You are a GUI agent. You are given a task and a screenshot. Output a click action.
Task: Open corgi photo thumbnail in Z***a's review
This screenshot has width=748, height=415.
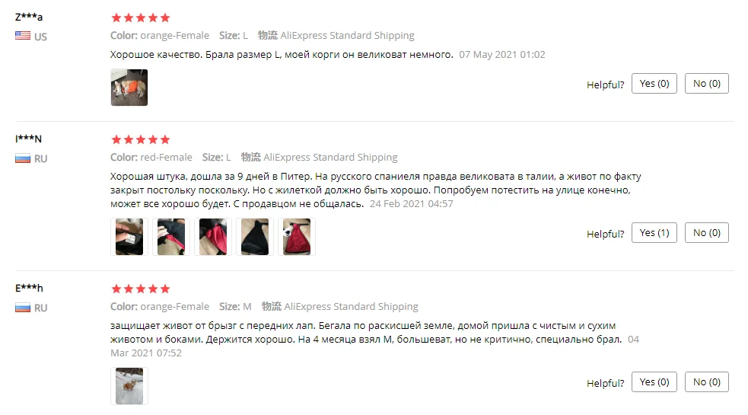[x=129, y=88]
